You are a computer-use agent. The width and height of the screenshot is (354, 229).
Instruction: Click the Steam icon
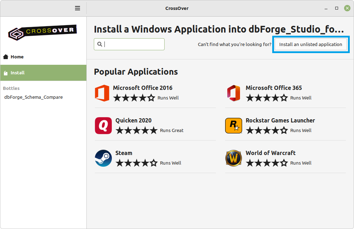(x=103, y=158)
